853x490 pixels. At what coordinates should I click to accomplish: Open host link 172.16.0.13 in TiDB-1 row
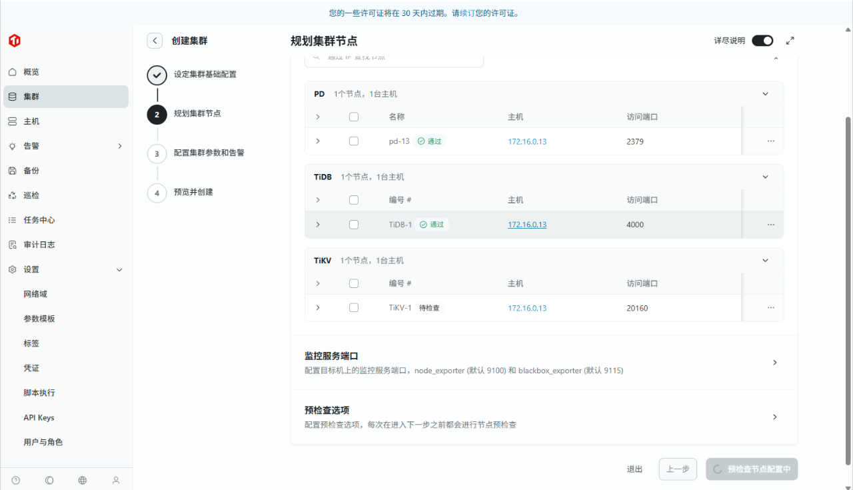point(527,225)
